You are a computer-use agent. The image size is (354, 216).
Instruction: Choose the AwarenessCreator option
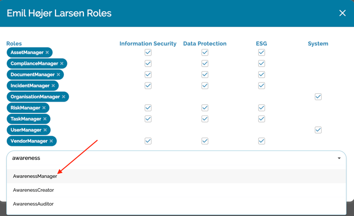33,190
